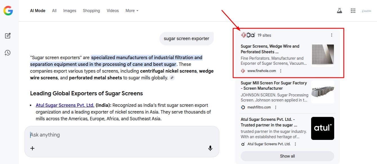Switch to the Videos tab
This screenshot has height=164, width=377.
113,11
